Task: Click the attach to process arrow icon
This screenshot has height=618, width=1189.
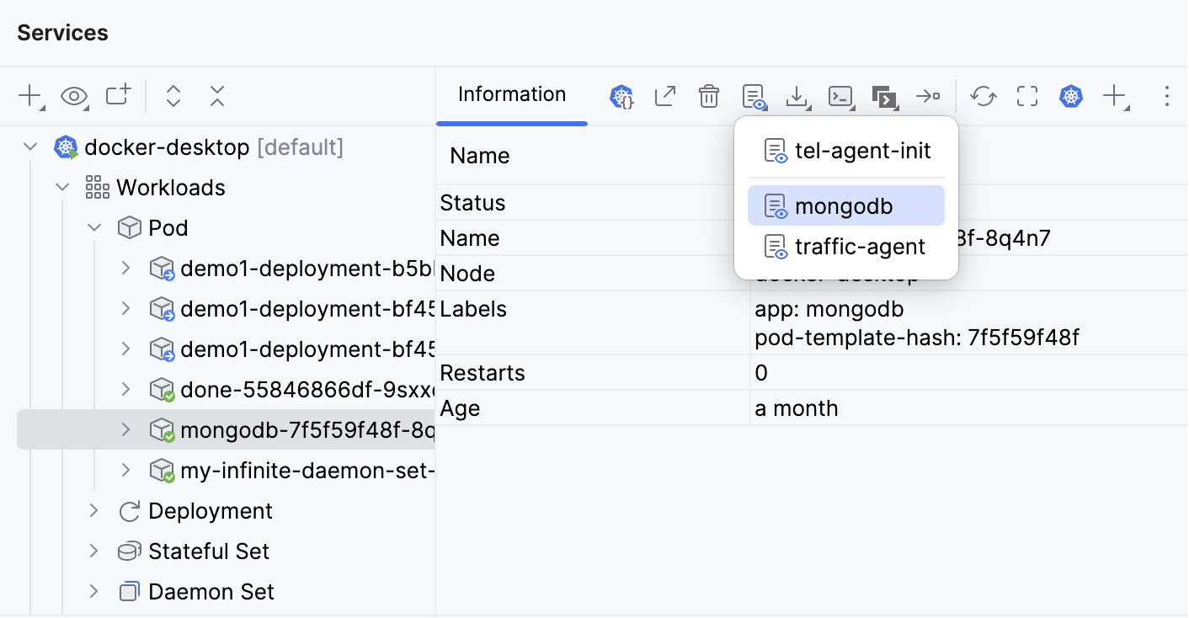Action: click(x=928, y=96)
